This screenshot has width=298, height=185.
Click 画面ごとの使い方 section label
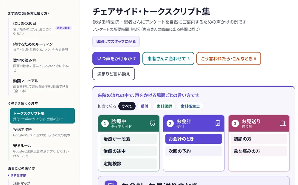tap(21, 168)
